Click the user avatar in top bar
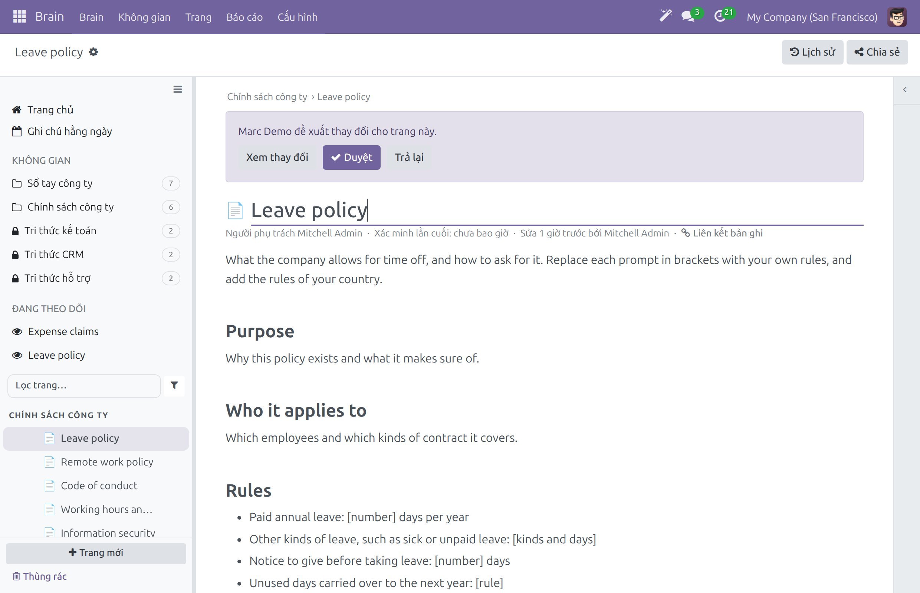Viewport: 920px width, 593px height. 897,17
